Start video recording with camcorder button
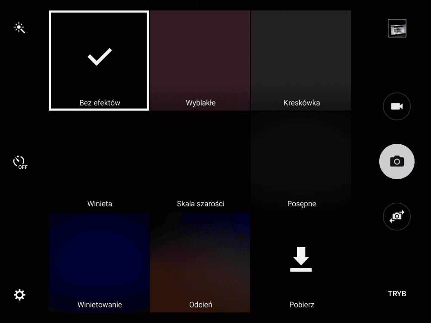Image resolution: width=431 pixels, height=323 pixels. click(x=397, y=106)
